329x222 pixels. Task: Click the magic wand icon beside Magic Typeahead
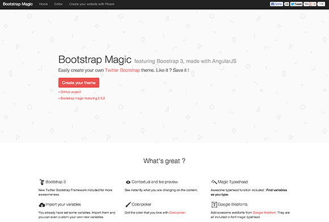[214, 182]
